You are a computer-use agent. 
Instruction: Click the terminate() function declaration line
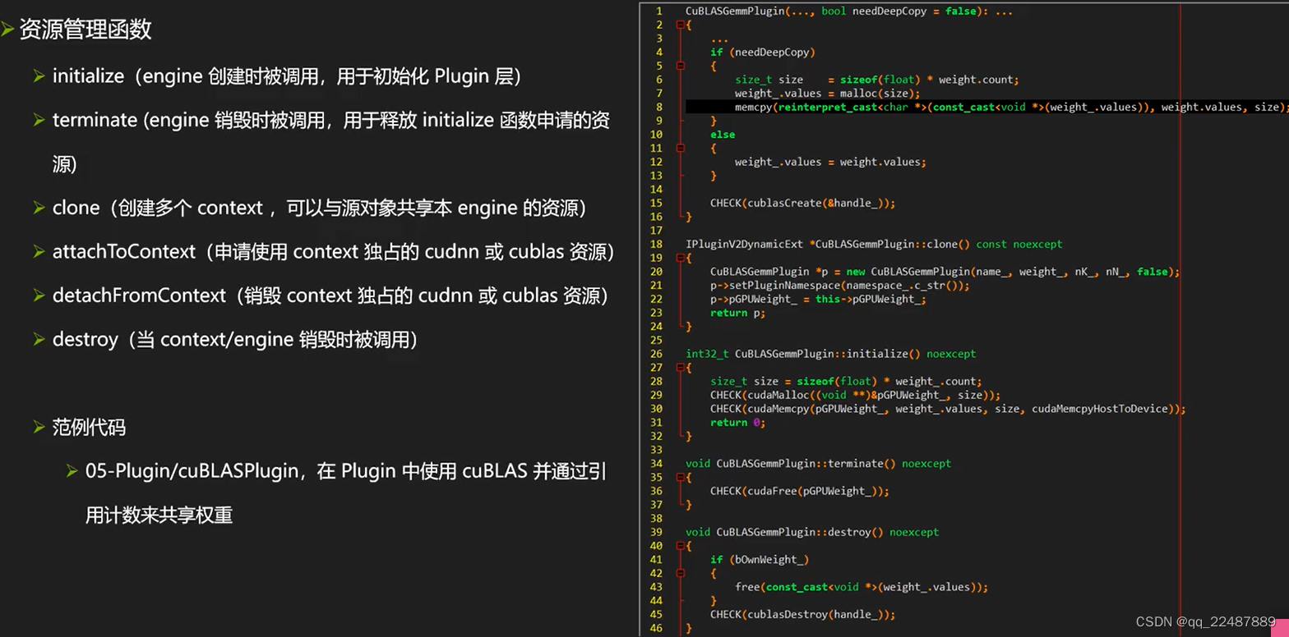[818, 463]
